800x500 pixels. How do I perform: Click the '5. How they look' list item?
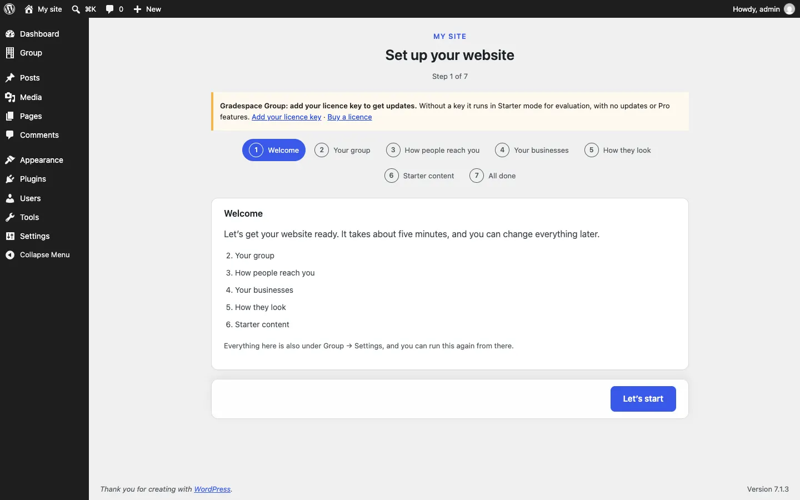point(256,307)
